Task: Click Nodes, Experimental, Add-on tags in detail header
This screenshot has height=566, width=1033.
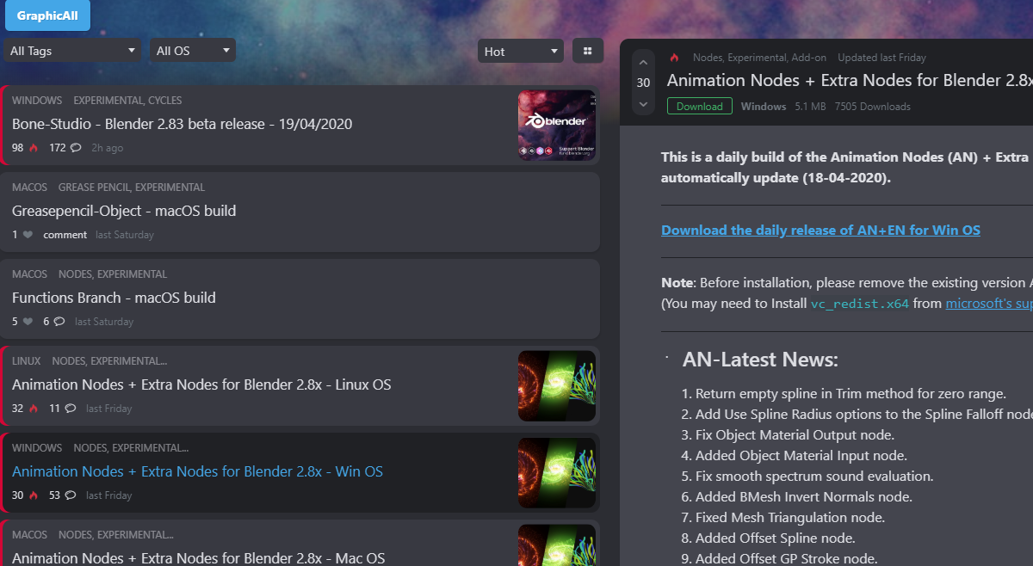Action: coord(759,58)
